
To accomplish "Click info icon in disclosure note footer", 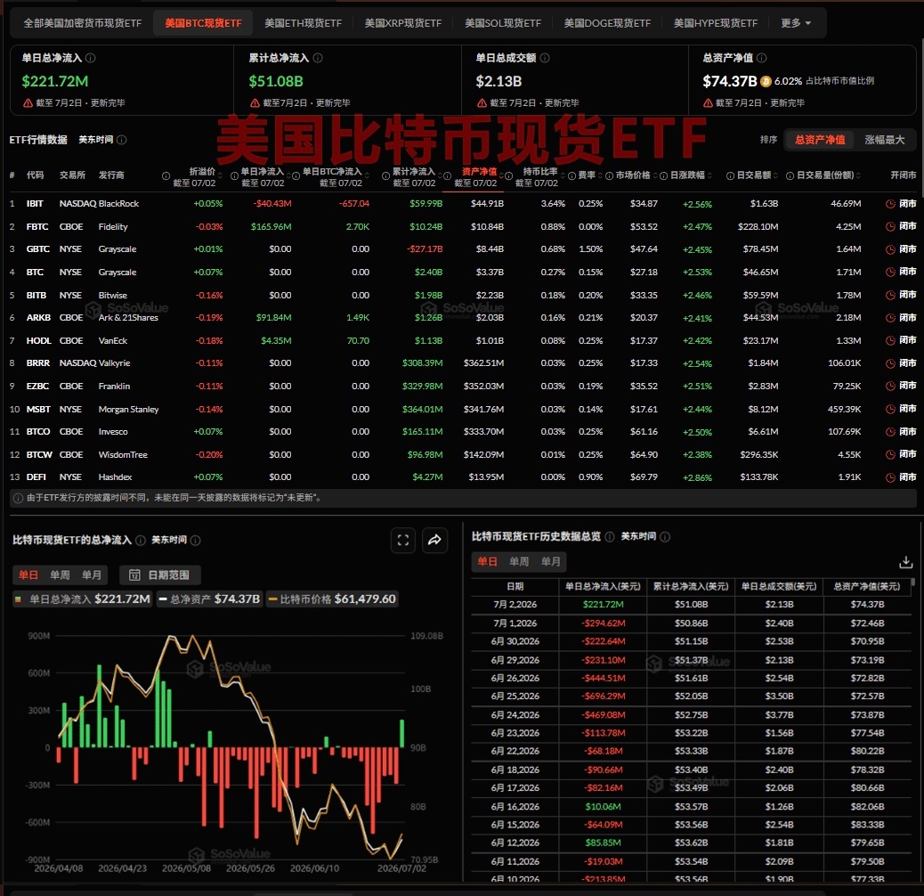I will coord(19,498).
